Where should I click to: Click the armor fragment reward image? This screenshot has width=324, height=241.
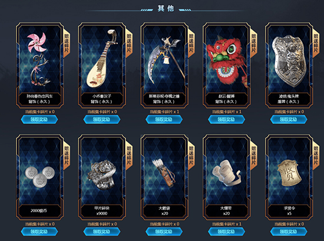tap(102, 175)
